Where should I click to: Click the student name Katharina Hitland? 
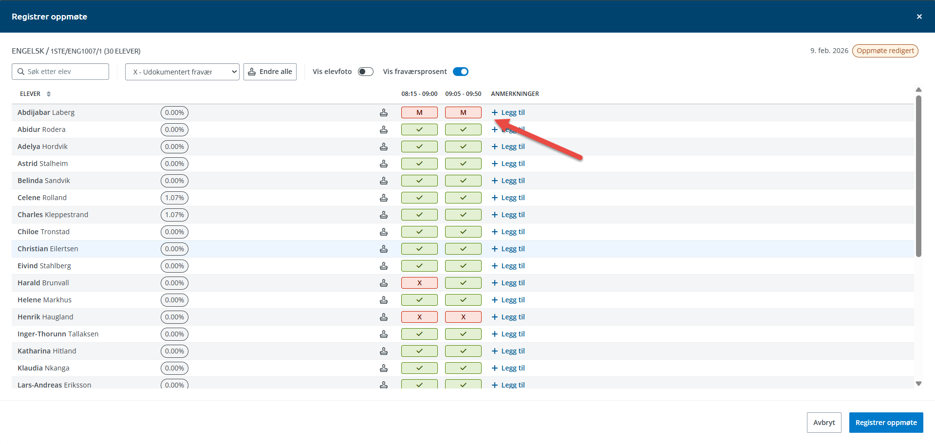coord(47,351)
